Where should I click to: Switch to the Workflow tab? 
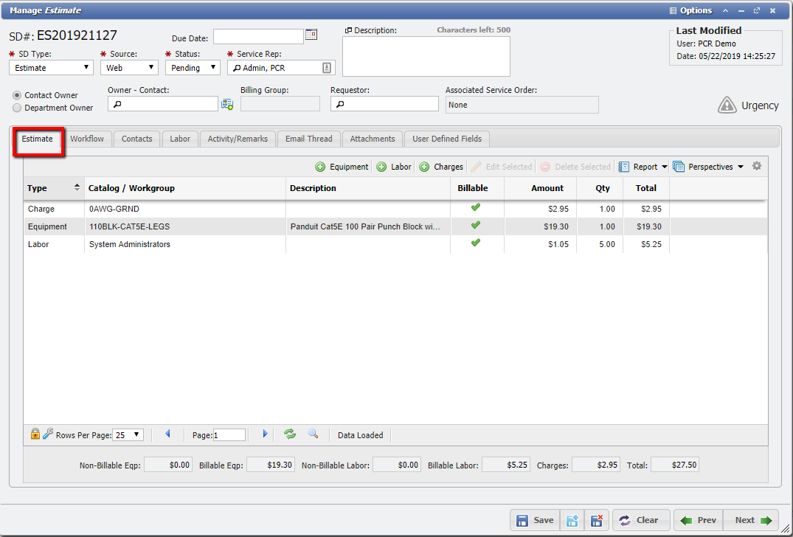pyautogui.click(x=87, y=139)
